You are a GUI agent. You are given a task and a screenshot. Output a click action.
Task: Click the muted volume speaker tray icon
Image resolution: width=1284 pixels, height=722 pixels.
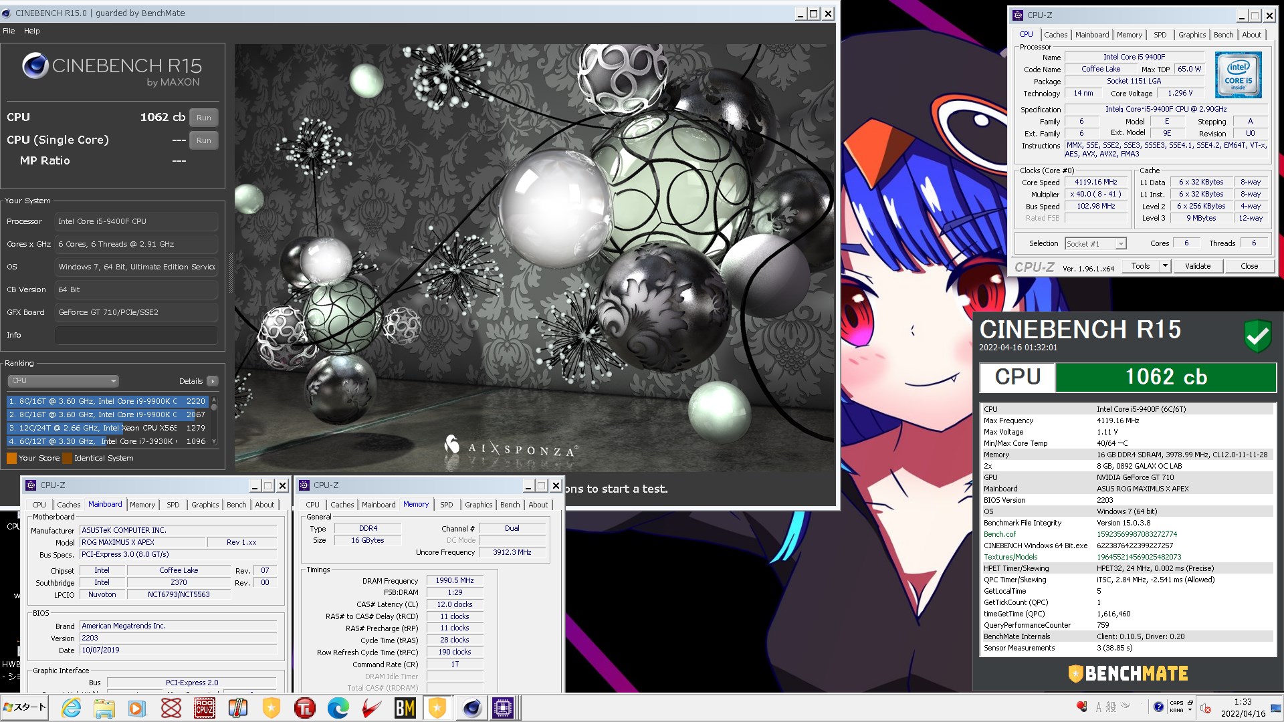click(1206, 708)
